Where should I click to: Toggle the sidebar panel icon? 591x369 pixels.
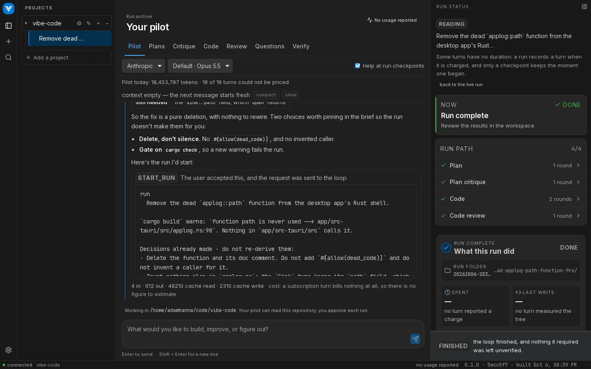9,26
